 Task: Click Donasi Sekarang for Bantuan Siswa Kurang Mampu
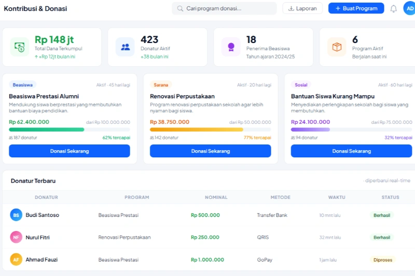tap(351, 151)
